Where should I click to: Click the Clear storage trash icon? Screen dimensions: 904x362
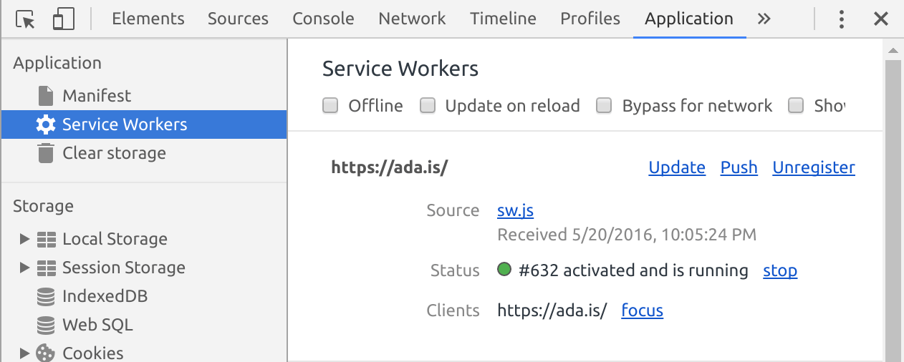tap(46, 153)
